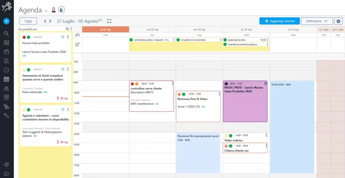Search in the Da pianificare panel
Viewport: 345px width, 178px height.
tap(67, 29)
